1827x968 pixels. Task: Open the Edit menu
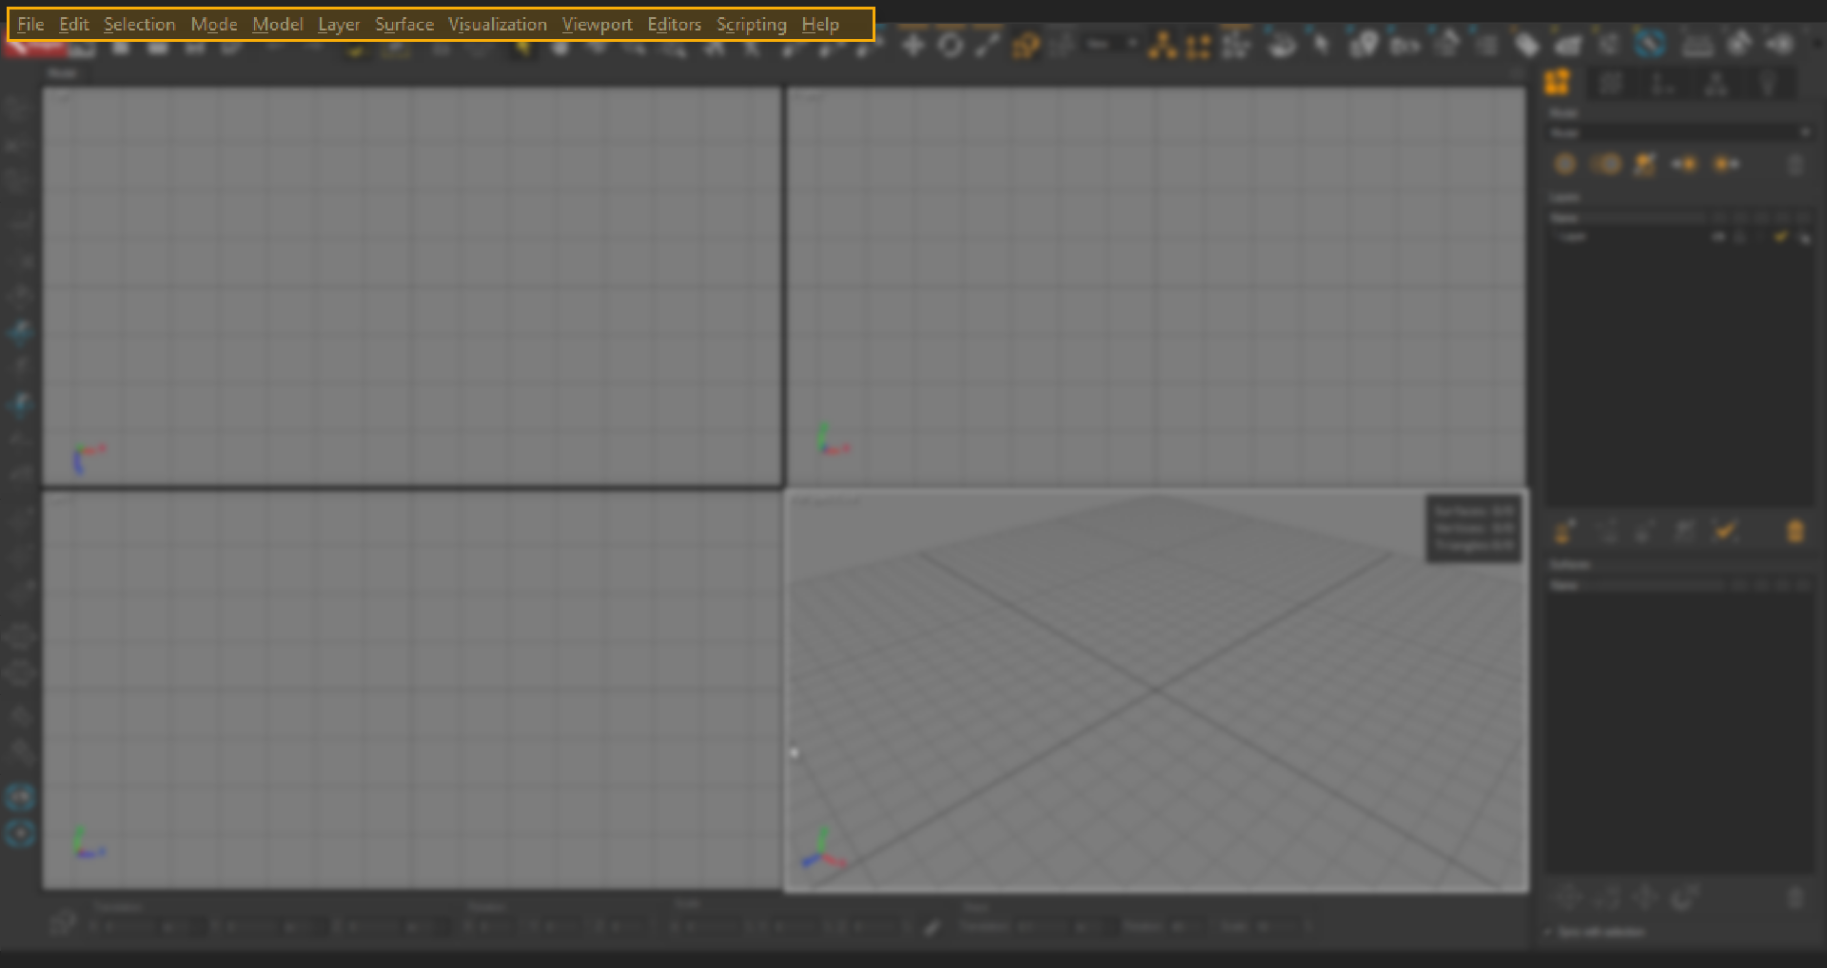[x=73, y=25]
